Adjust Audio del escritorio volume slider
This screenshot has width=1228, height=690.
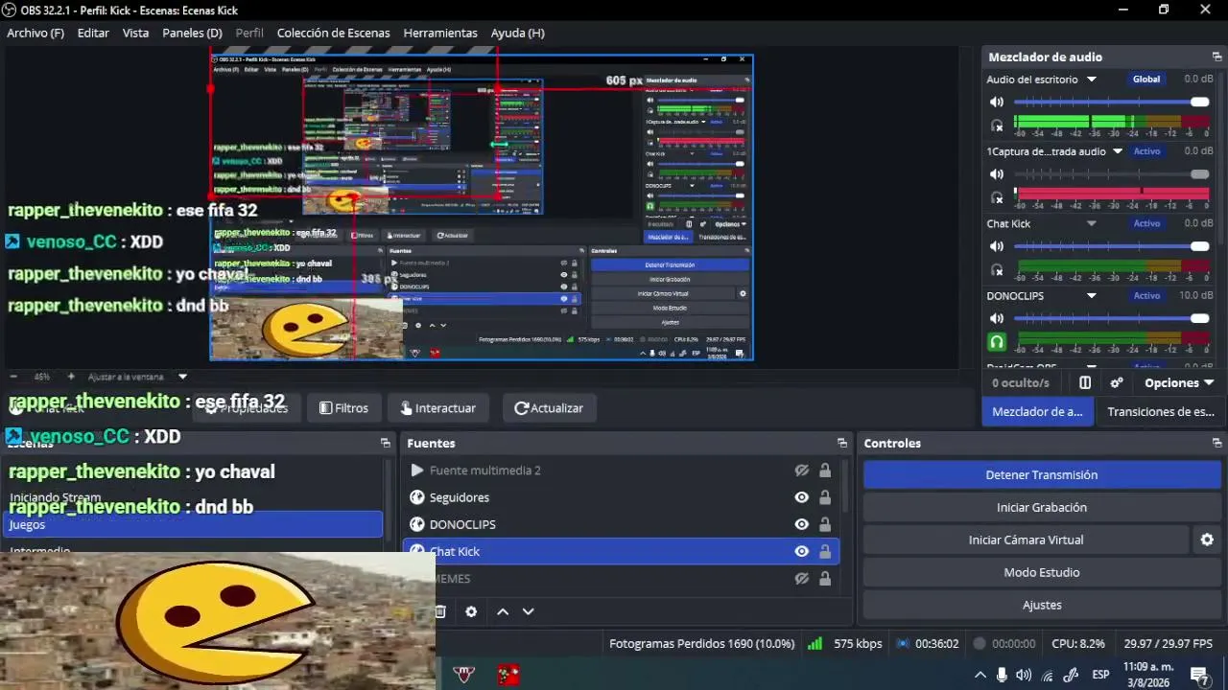point(1111,102)
